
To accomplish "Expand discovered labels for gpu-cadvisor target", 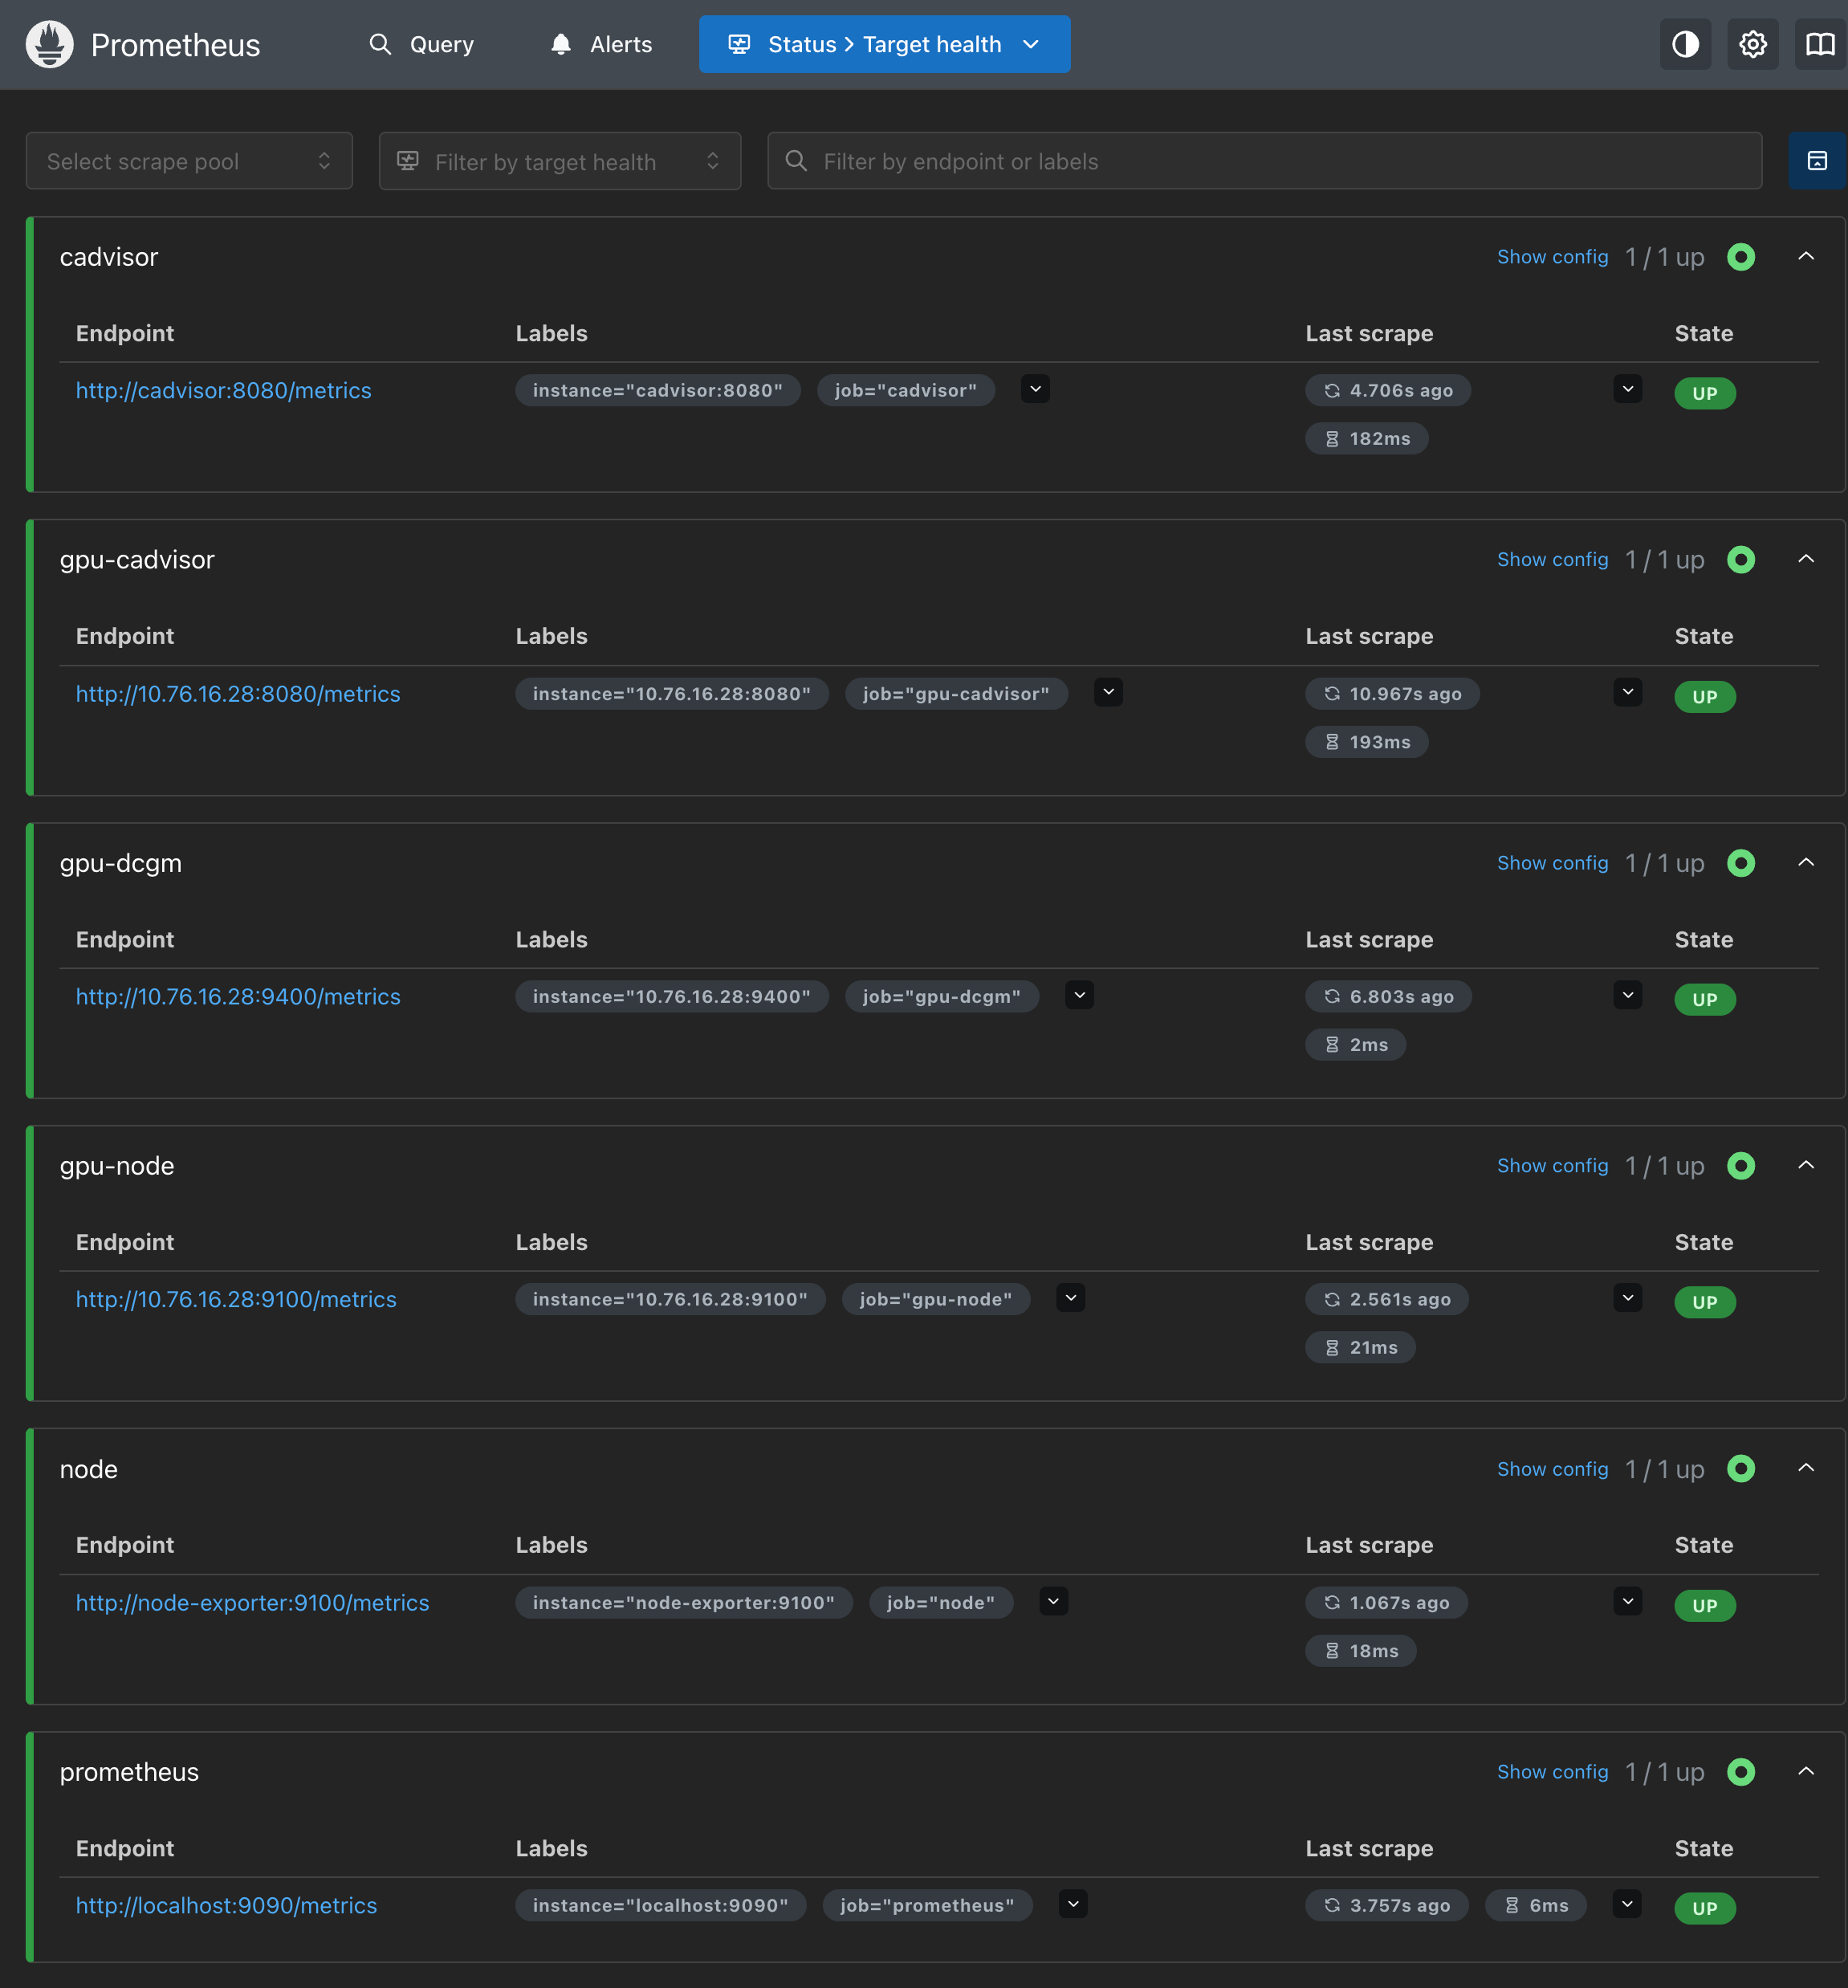I will point(1108,692).
